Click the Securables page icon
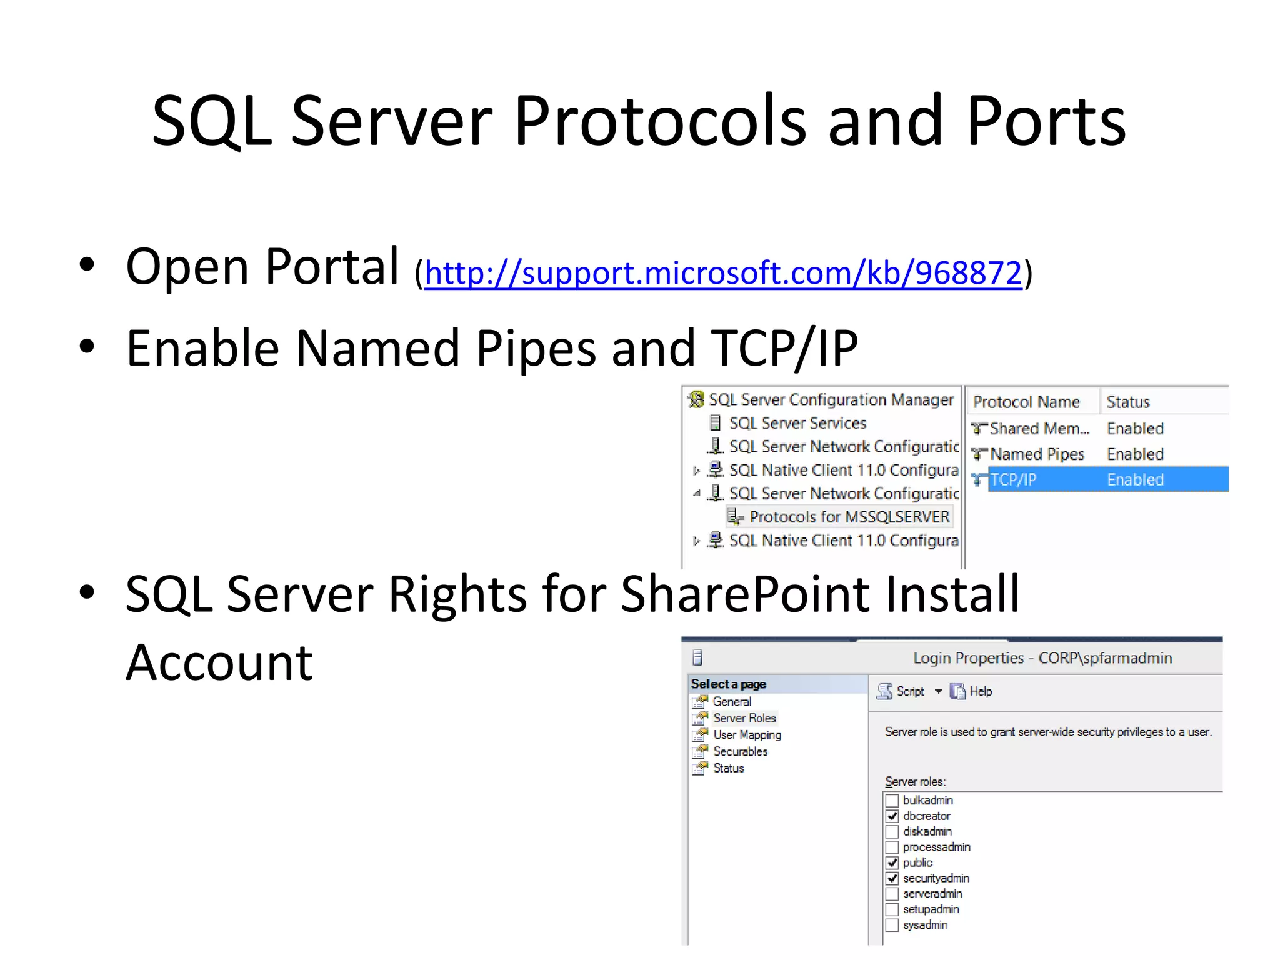The image size is (1280, 960). pyautogui.click(x=701, y=751)
